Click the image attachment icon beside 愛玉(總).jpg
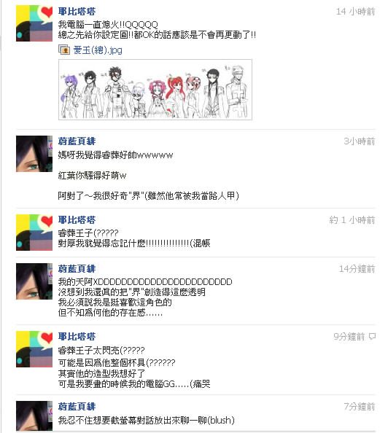Image resolution: width=388 pixels, height=433 pixels. 64,50
